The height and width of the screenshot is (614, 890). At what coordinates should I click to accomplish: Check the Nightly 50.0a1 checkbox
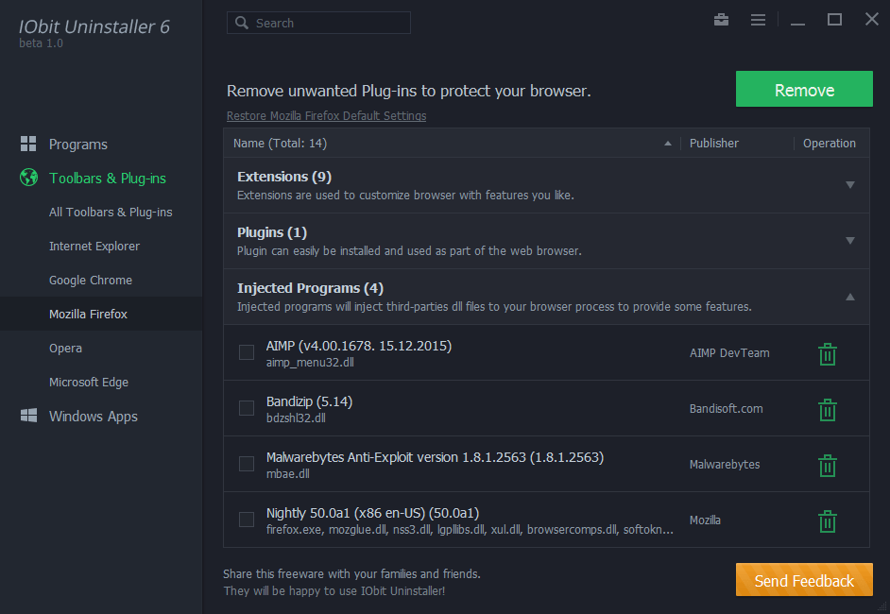pos(247,520)
